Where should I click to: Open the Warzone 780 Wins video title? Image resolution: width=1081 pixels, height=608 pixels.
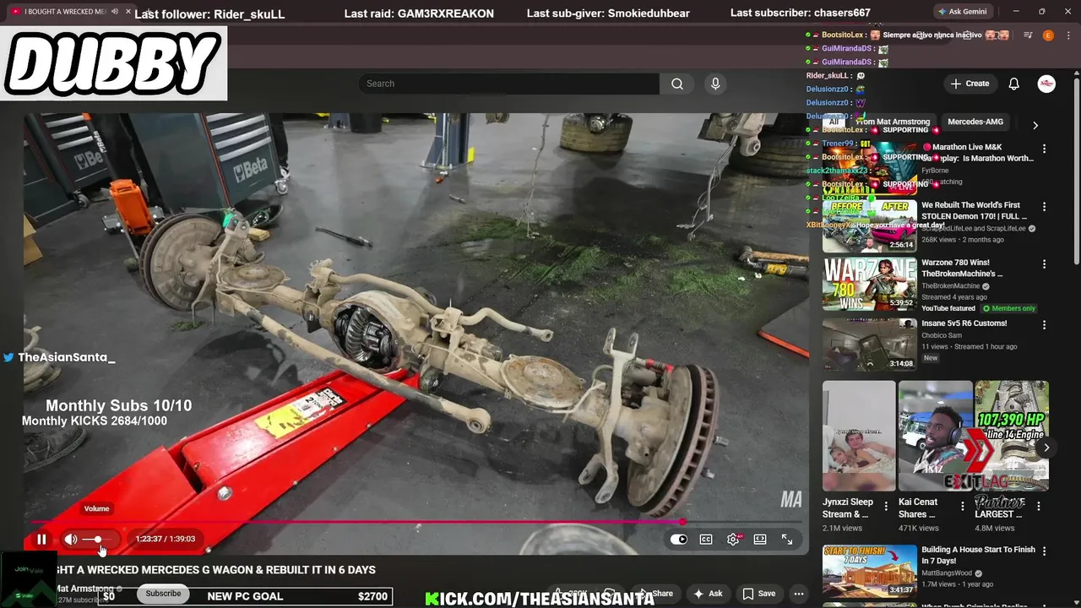(x=962, y=268)
